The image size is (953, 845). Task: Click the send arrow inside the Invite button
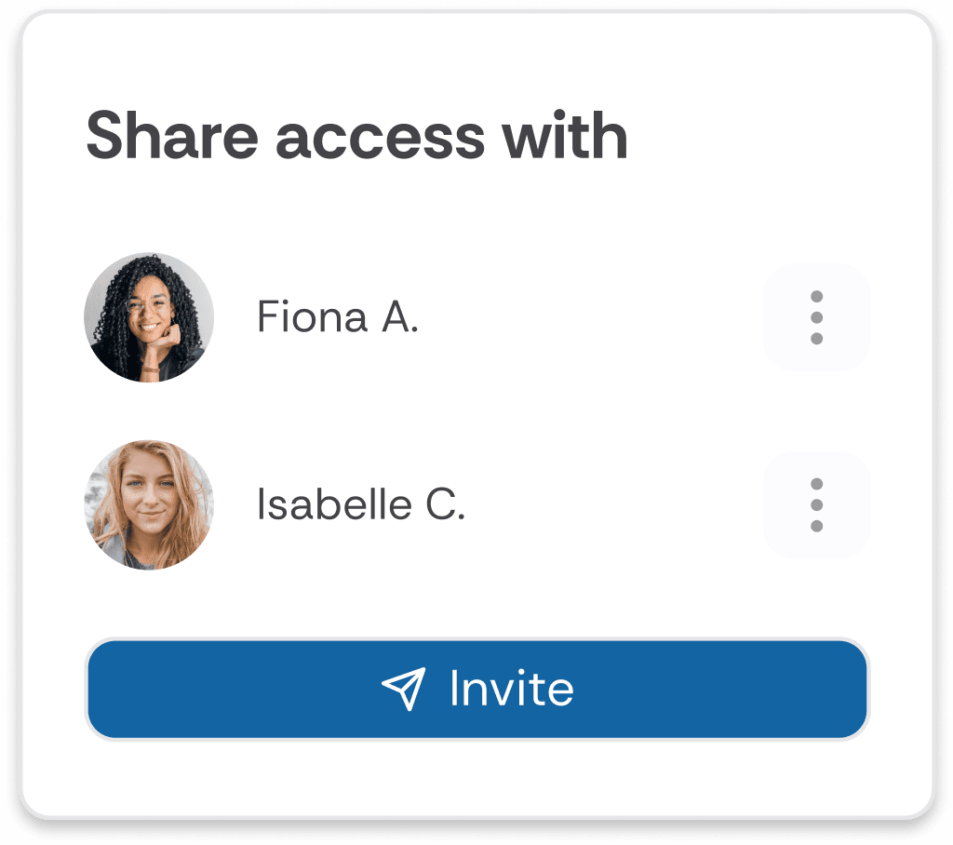404,689
